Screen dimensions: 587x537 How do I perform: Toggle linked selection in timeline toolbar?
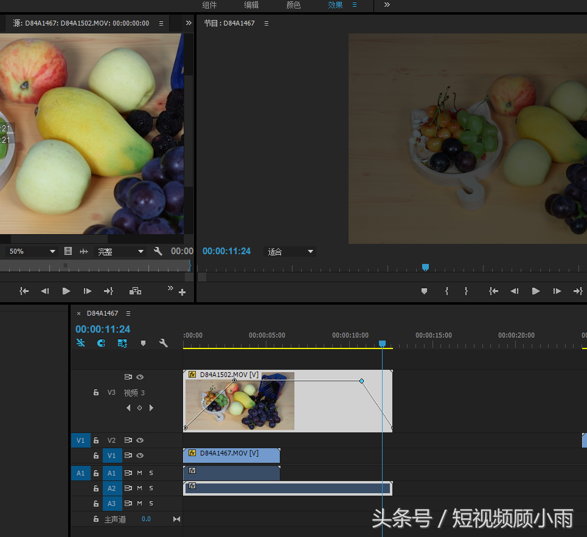122,343
